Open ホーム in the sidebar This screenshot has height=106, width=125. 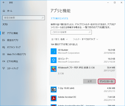(9, 11)
